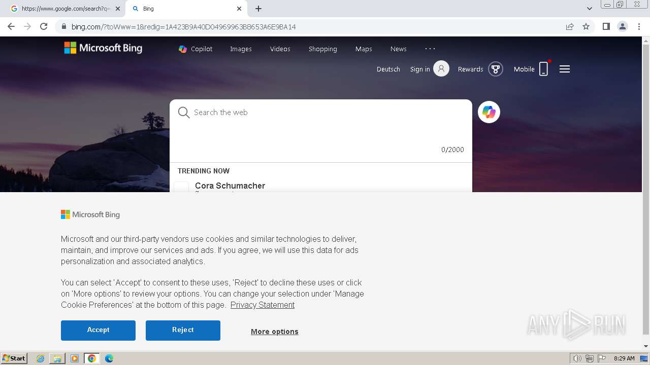This screenshot has height=365, width=650.
Task: Open the Privacy Statement link
Action: point(263,305)
